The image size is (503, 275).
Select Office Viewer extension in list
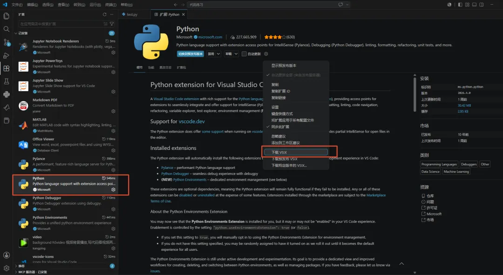[66, 145]
